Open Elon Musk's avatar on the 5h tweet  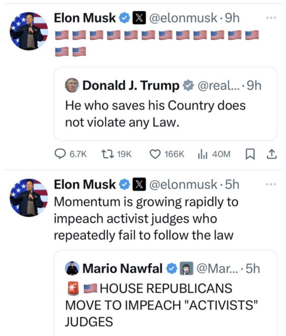click(x=29, y=198)
